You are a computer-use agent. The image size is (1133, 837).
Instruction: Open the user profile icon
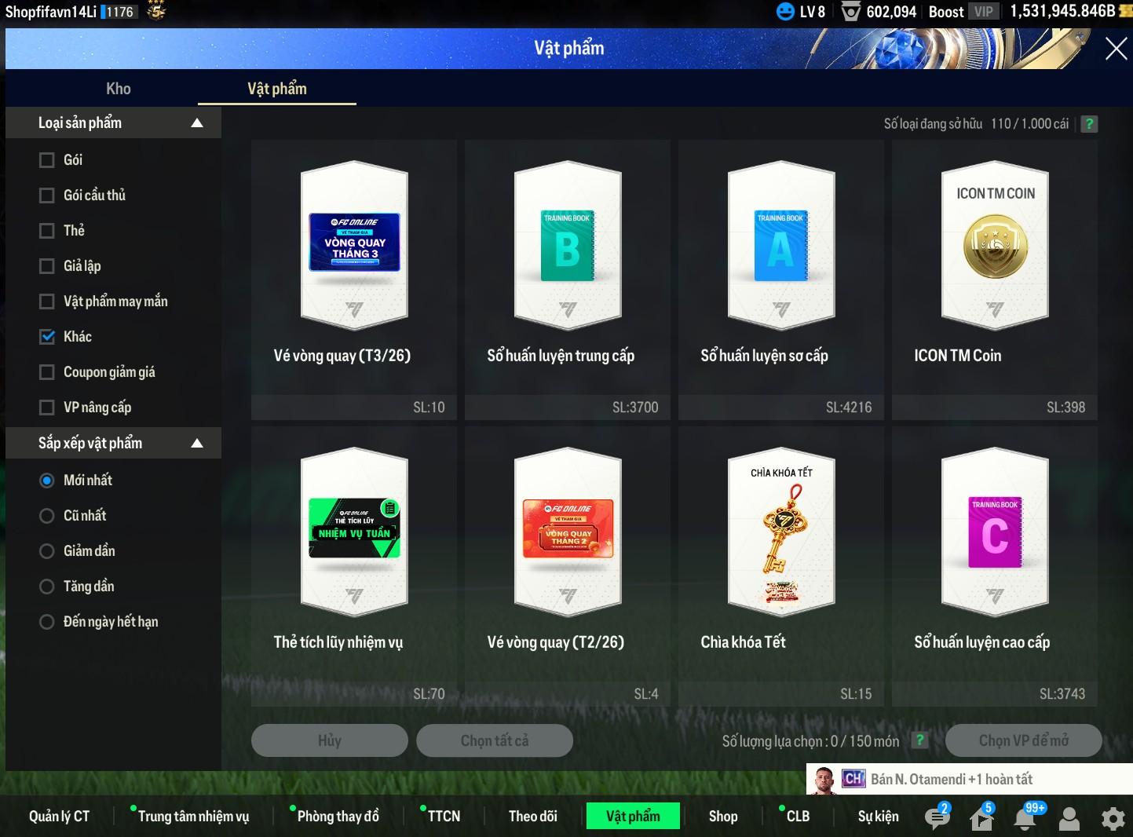tap(1069, 818)
